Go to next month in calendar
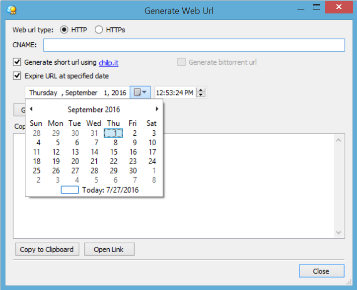The image size is (357, 290). [157, 109]
